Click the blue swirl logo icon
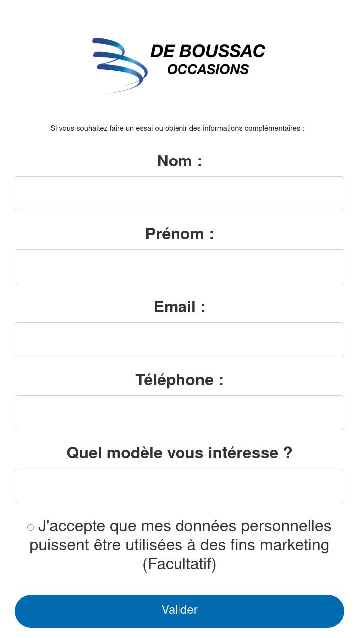Screen dimensions: 359x638 click(x=120, y=65)
